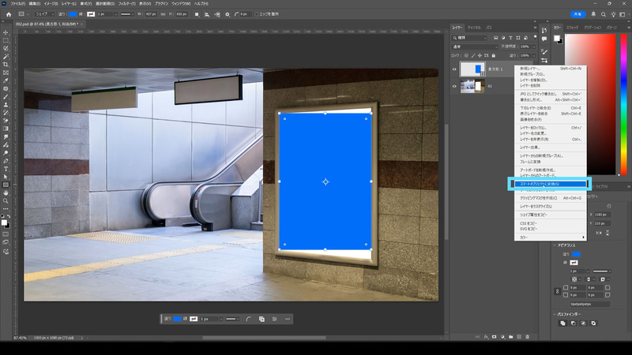The height and width of the screenshot is (355, 632).
Task: Select the Type tool (T)
Action: [x=6, y=168]
